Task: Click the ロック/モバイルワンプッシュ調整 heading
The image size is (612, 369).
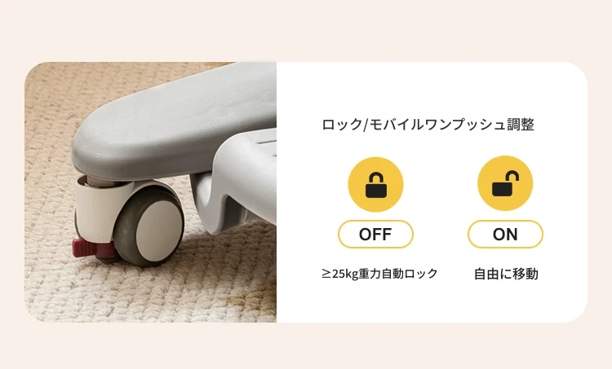Action: [x=428, y=125]
